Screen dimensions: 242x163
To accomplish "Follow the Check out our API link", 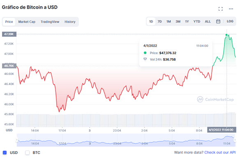I will [220, 152].
